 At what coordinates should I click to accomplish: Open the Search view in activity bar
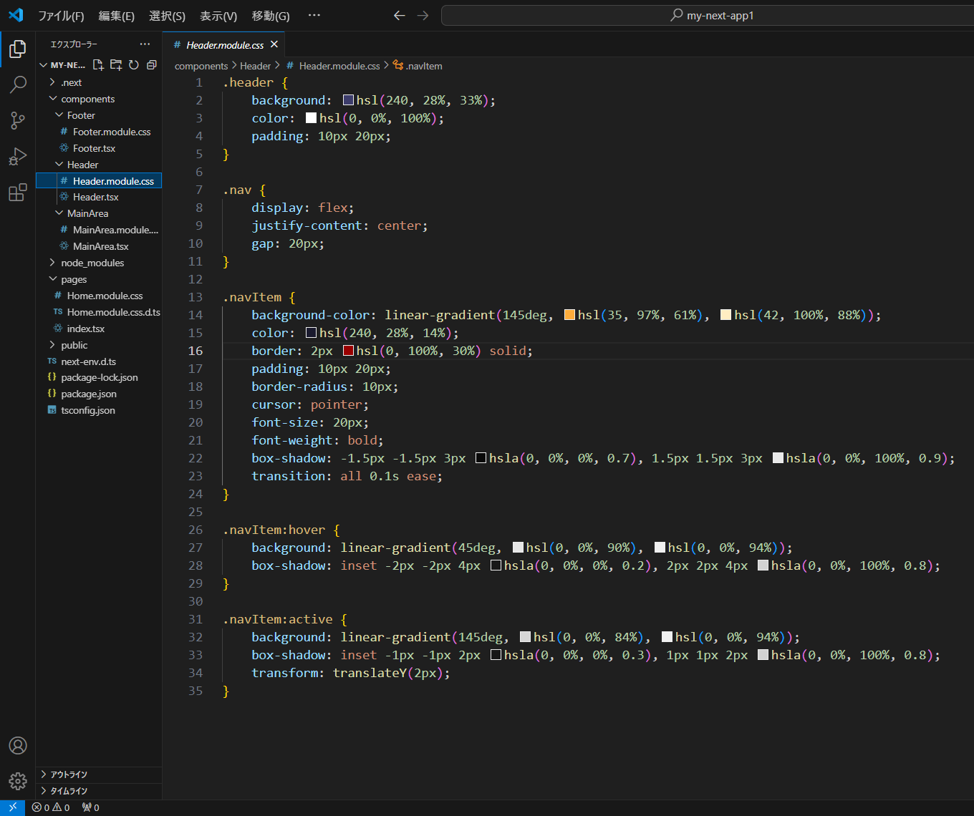[x=18, y=84]
